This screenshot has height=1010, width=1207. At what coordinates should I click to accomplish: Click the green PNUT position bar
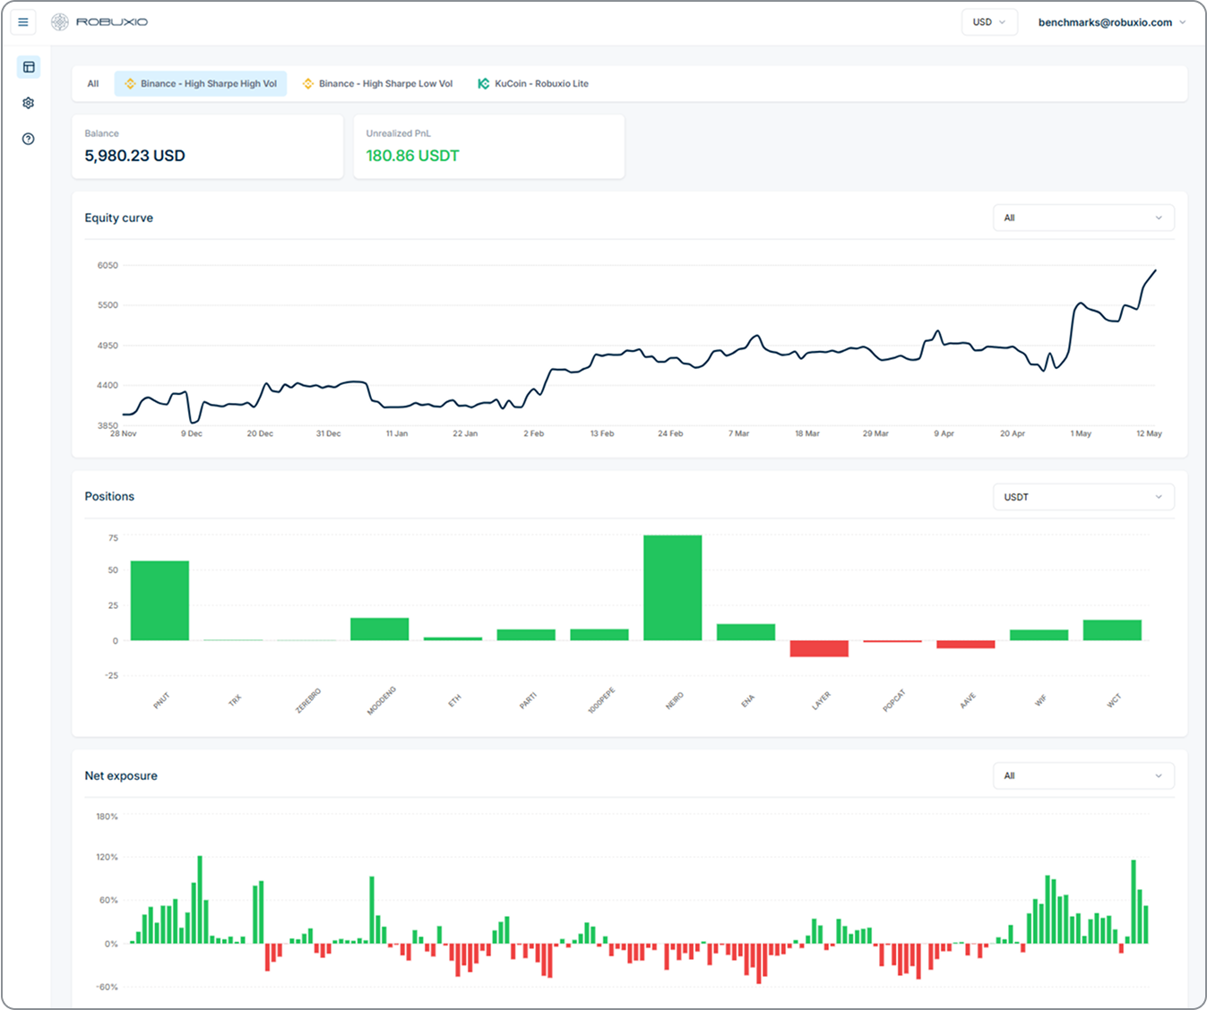pos(159,598)
